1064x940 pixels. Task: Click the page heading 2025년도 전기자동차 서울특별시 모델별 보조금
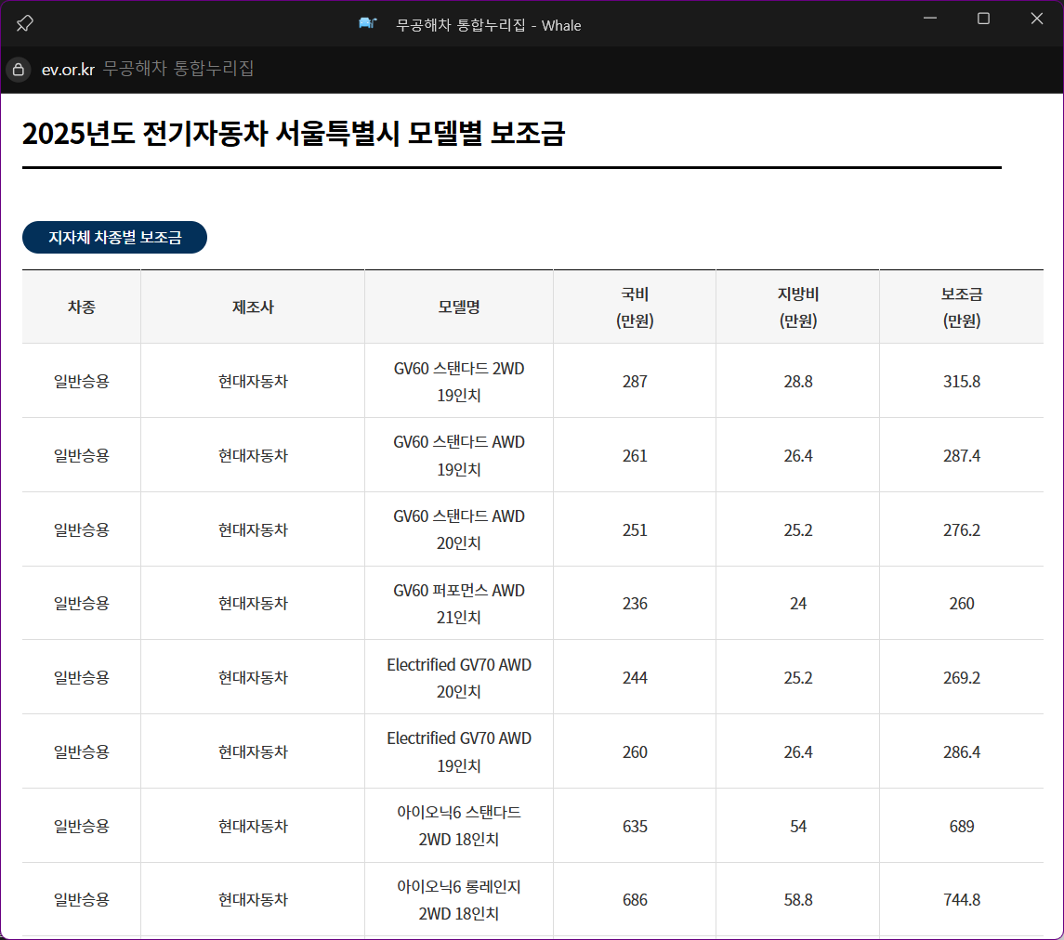[x=293, y=133]
